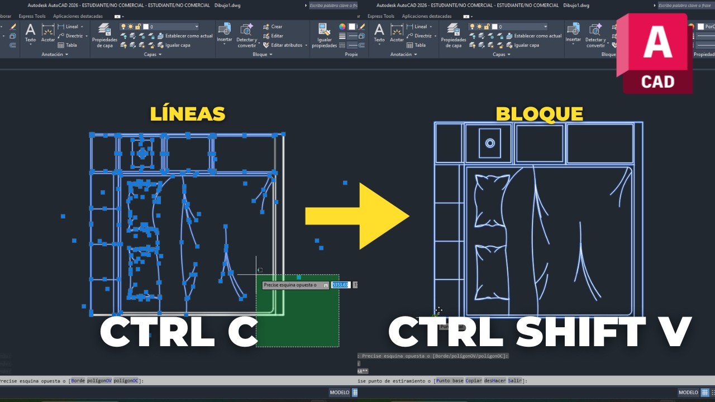Expand the Anotación panel in left window

point(55,55)
